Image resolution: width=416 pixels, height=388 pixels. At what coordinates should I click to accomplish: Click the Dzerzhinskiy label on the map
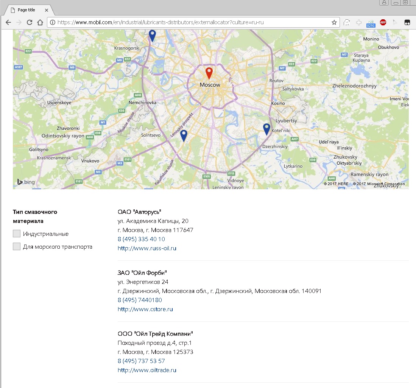[x=275, y=146]
